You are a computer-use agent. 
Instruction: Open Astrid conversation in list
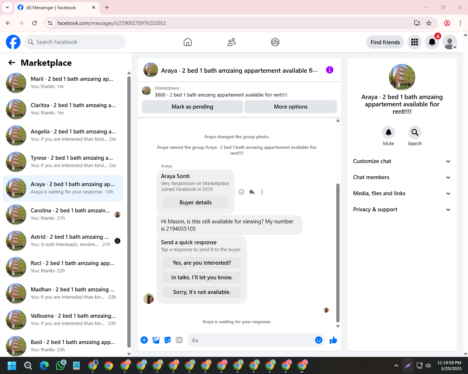pos(63,241)
